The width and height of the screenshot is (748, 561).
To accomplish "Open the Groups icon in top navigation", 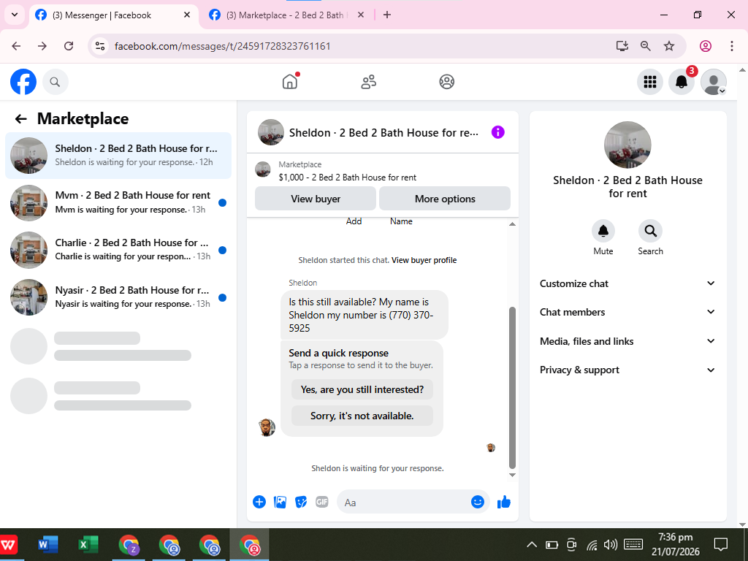I will pyautogui.click(x=446, y=82).
